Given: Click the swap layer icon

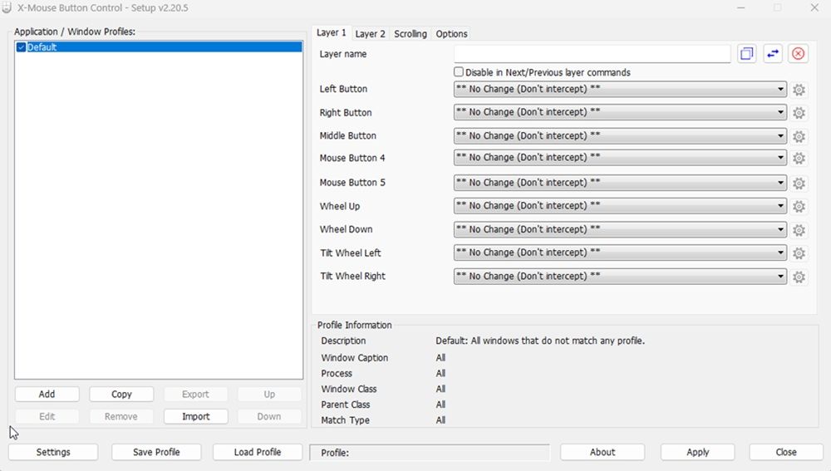Looking at the screenshot, I should coord(773,54).
